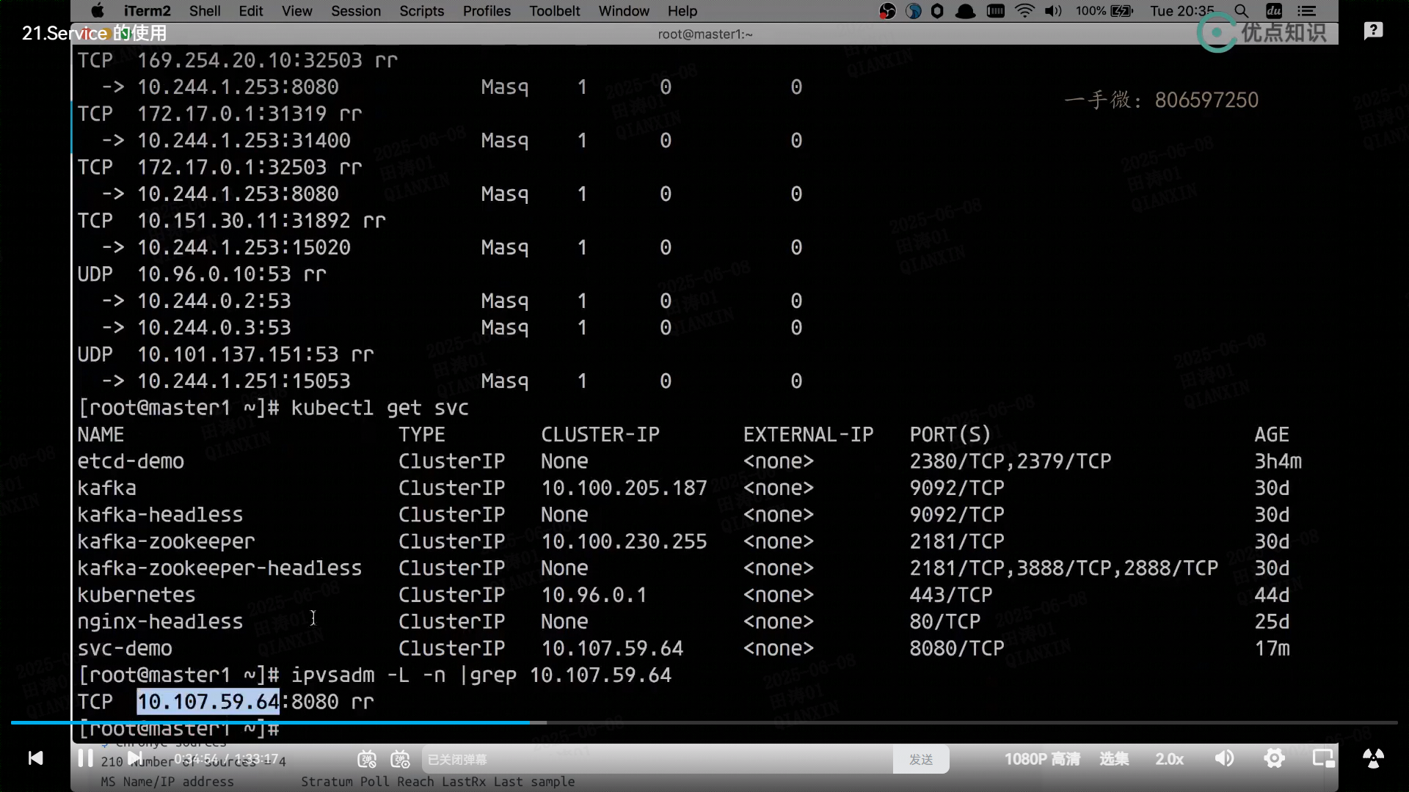This screenshot has width=1409, height=792.
Task: Open the Wi-Fi status icon
Action: click(x=1024, y=11)
